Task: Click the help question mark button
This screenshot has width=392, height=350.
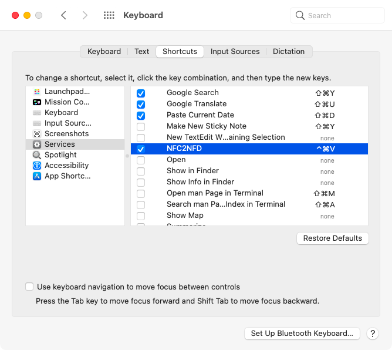Action: [372, 334]
